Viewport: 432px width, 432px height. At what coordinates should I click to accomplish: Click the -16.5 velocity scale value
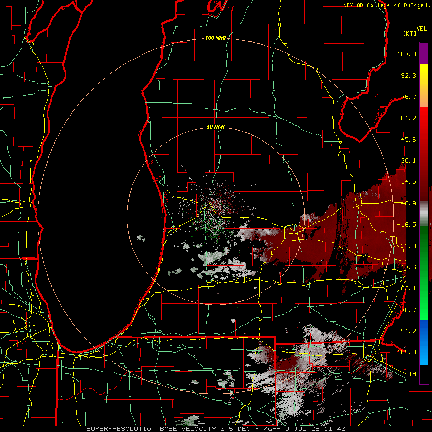pos(407,225)
